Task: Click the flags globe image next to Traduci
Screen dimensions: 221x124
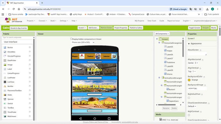Action: (x=98, y=56)
